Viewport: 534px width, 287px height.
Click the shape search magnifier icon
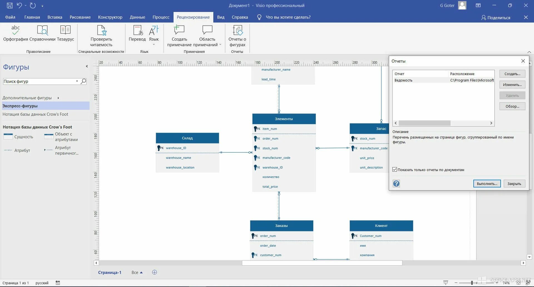tap(83, 81)
